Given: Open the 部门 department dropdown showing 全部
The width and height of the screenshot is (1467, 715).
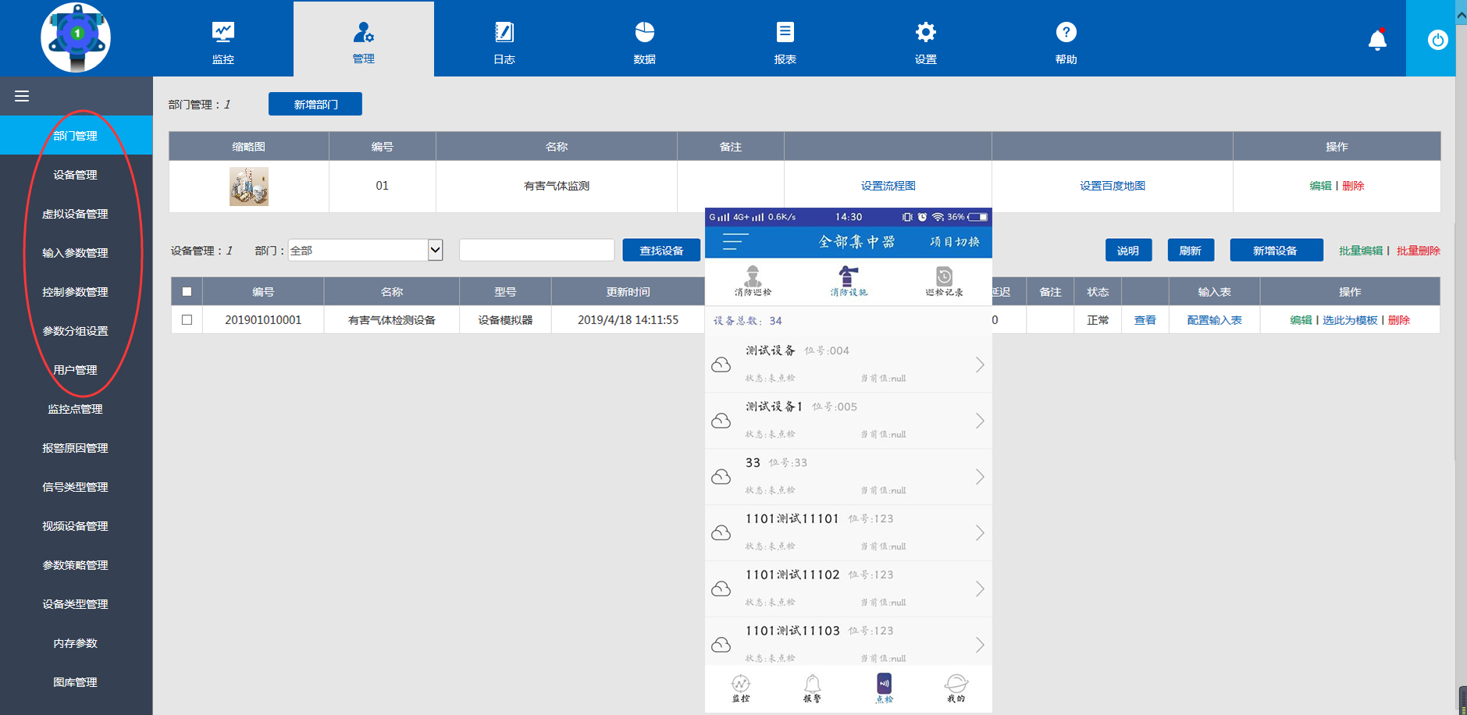Looking at the screenshot, I should pyautogui.click(x=365, y=250).
